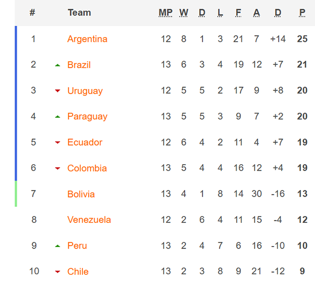Click the MP column header
Viewport: 315px width, 281px height.
click(x=166, y=13)
